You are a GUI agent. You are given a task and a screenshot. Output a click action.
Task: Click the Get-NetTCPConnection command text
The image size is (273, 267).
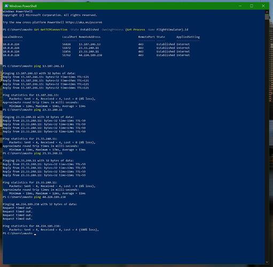tap(51, 29)
